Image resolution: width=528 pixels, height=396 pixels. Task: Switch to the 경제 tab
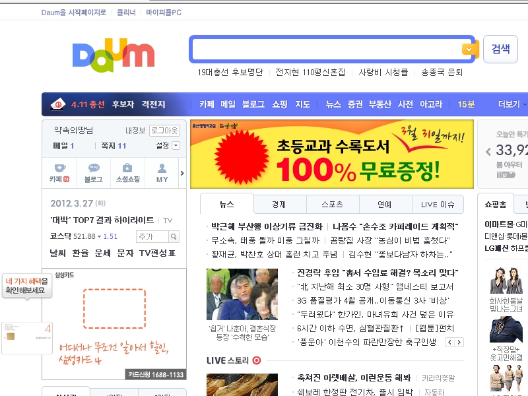[279, 205]
